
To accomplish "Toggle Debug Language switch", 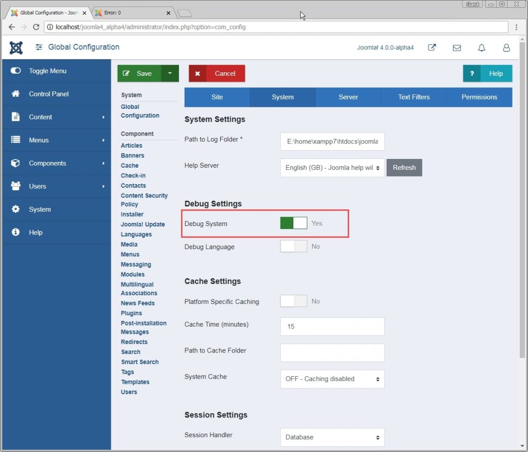I will point(293,247).
